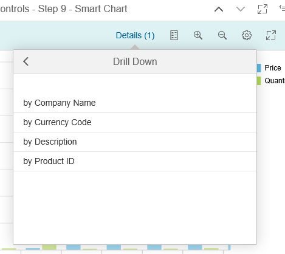The width and height of the screenshot is (285, 254).
Task: Click the blue Price legend swatch
Action: click(x=259, y=68)
